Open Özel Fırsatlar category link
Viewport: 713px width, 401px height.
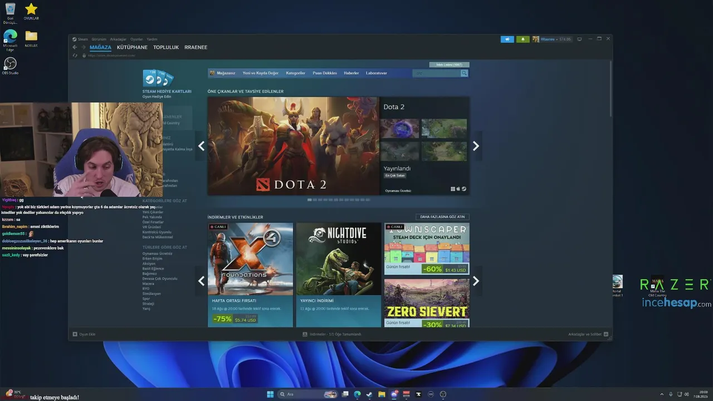pyautogui.click(x=153, y=222)
